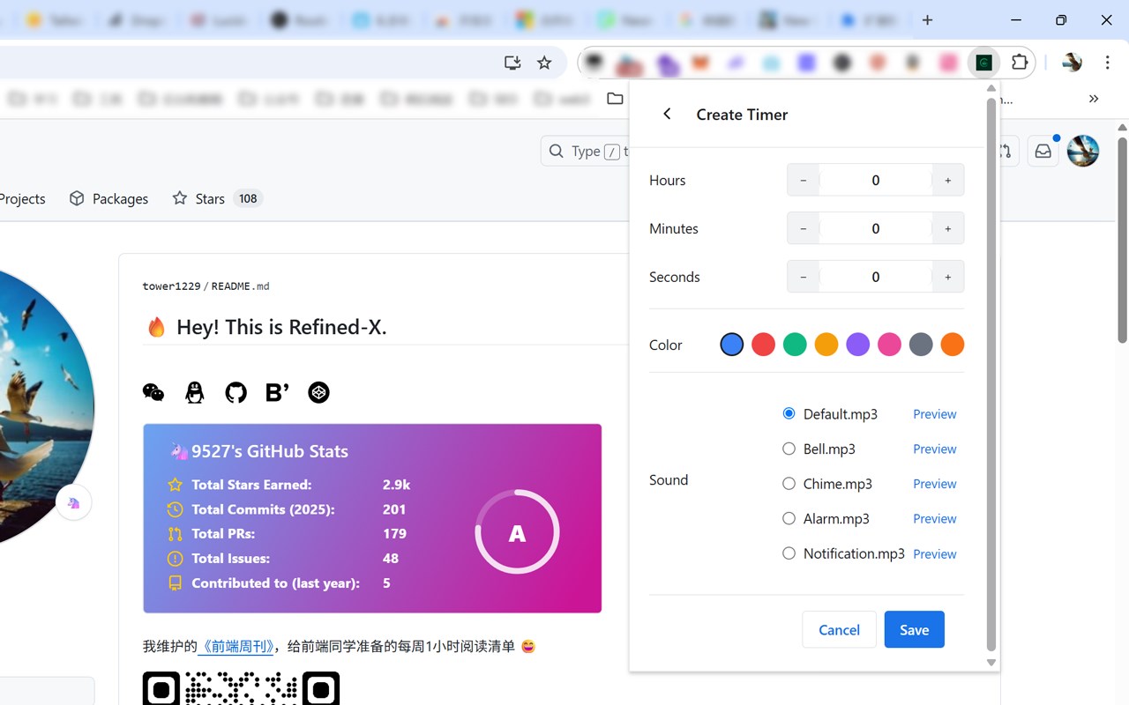Focus the GitHub search box
Image resolution: width=1129 pixels, height=705 pixels.
pos(585,152)
